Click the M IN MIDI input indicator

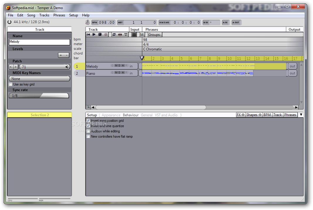(x=211, y=23)
